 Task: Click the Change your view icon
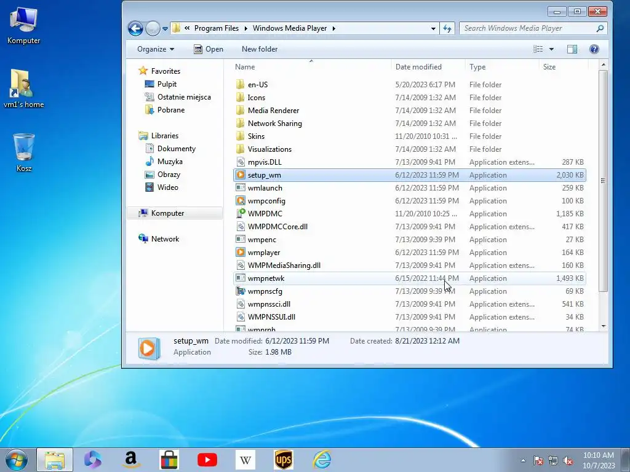(x=538, y=49)
